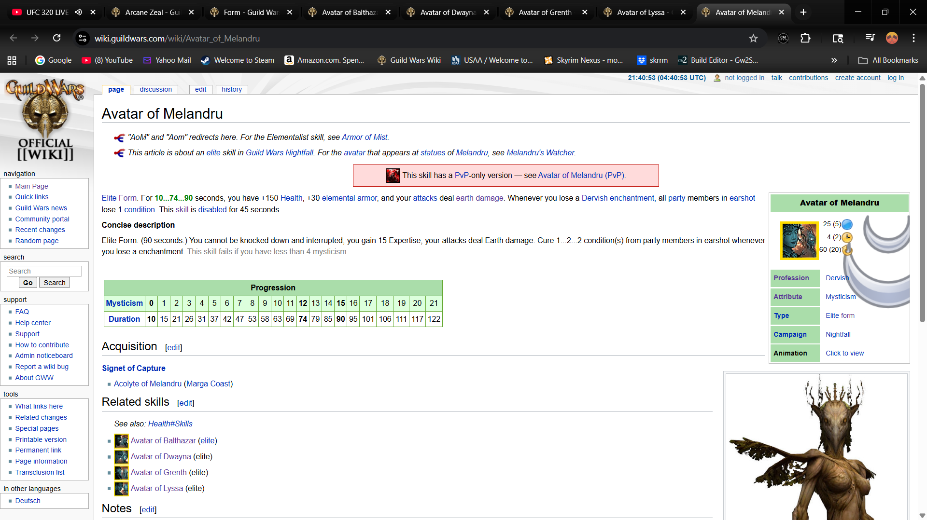927x520 pixels.
Task: Open Chrome's three-dot menu
Action: [x=913, y=38]
